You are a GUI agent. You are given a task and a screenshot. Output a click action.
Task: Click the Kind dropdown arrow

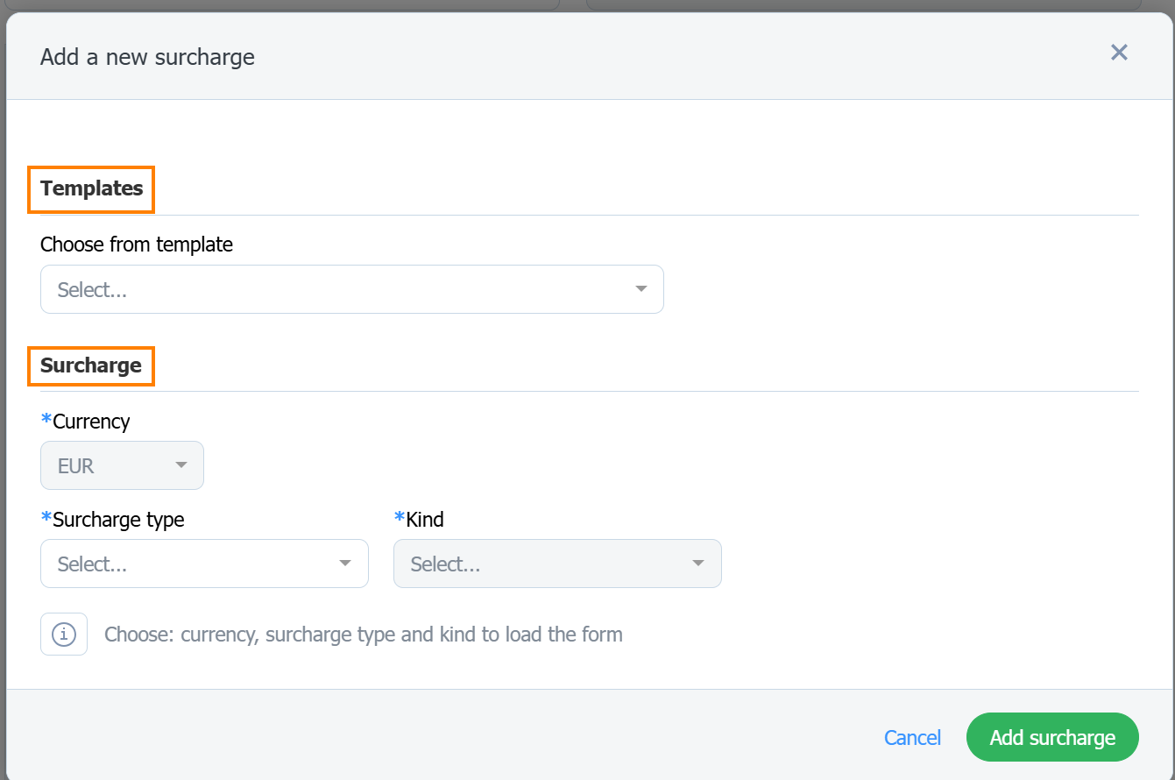(x=698, y=564)
